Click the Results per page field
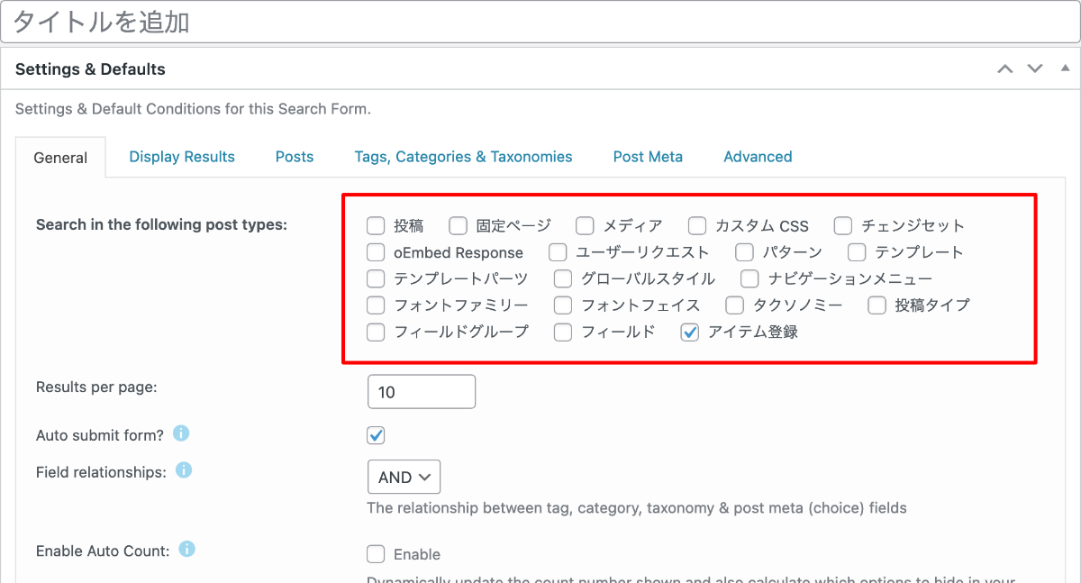The width and height of the screenshot is (1081, 583). click(421, 392)
